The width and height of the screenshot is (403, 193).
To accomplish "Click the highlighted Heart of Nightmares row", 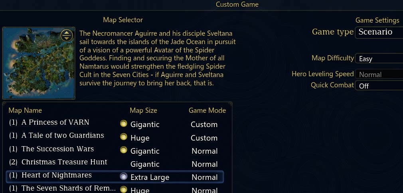I will [x=115, y=177].
